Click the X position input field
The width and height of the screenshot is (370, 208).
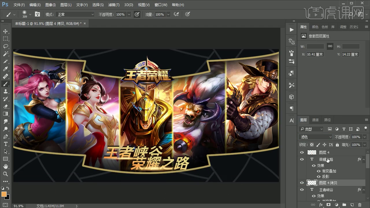pyautogui.click(x=315, y=54)
